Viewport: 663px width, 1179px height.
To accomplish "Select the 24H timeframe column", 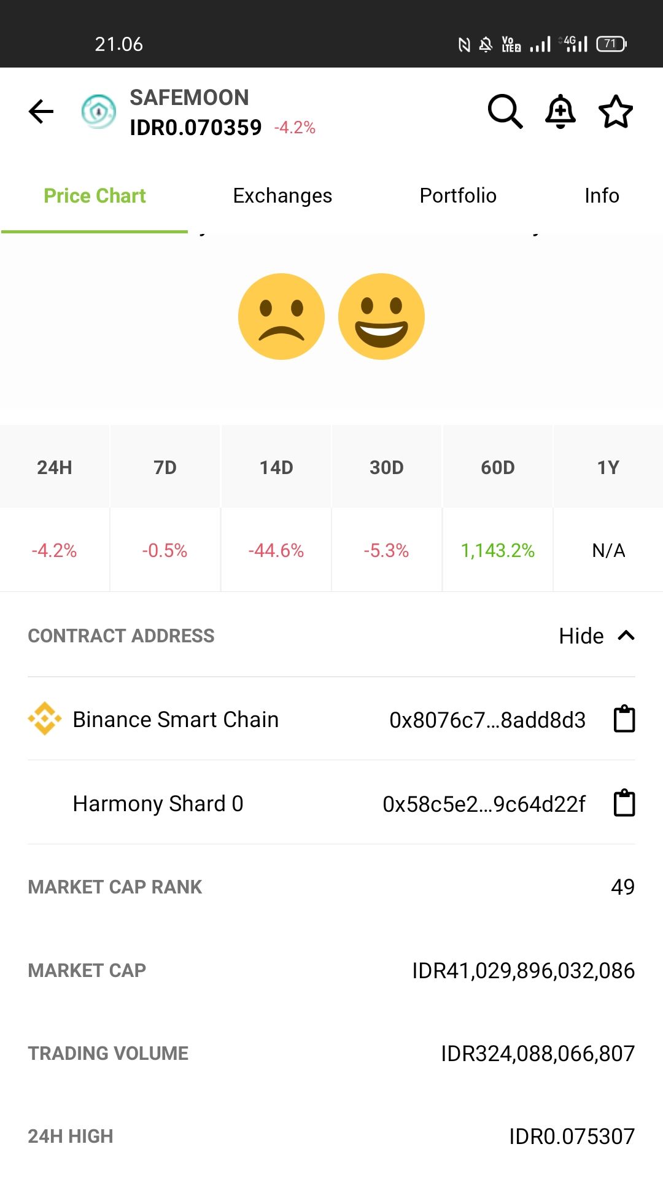I will [55, 468].
